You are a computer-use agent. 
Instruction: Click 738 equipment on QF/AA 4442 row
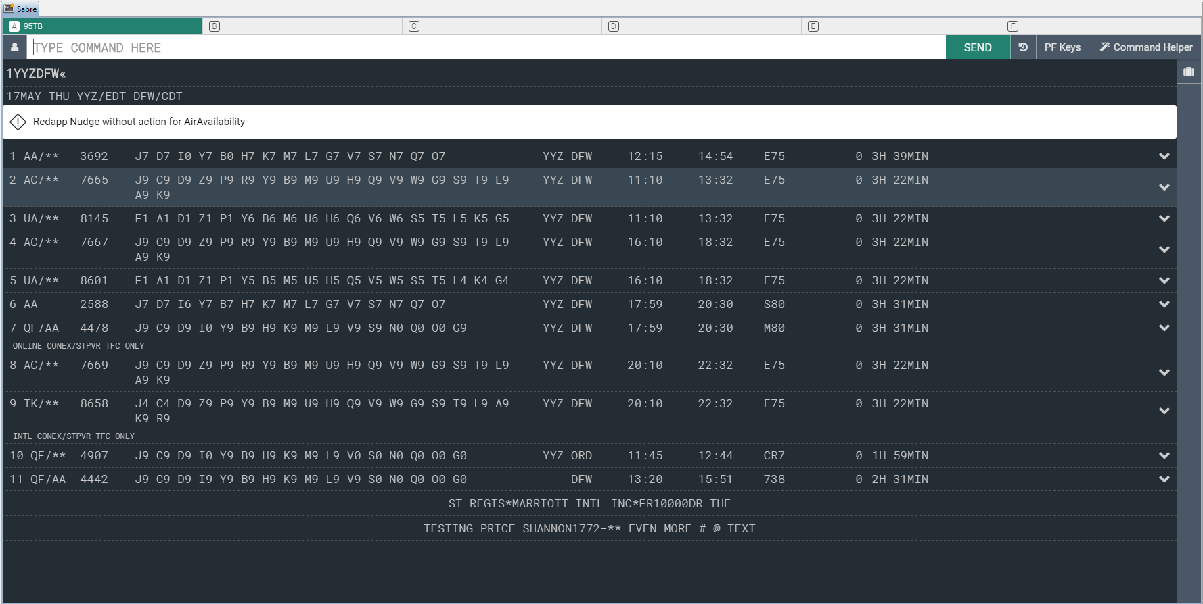(775, 479)
